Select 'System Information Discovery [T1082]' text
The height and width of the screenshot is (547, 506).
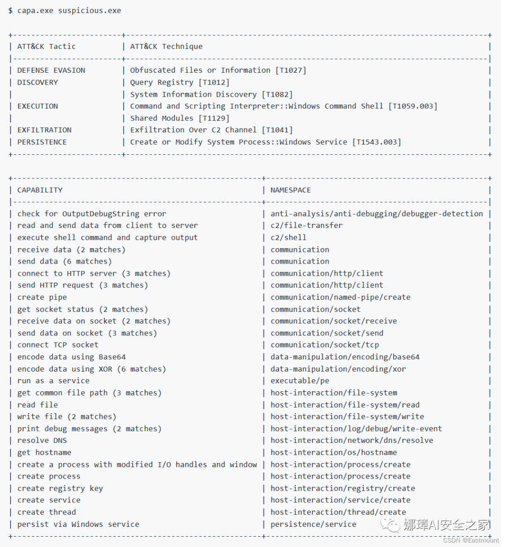[x=211, y=95]
